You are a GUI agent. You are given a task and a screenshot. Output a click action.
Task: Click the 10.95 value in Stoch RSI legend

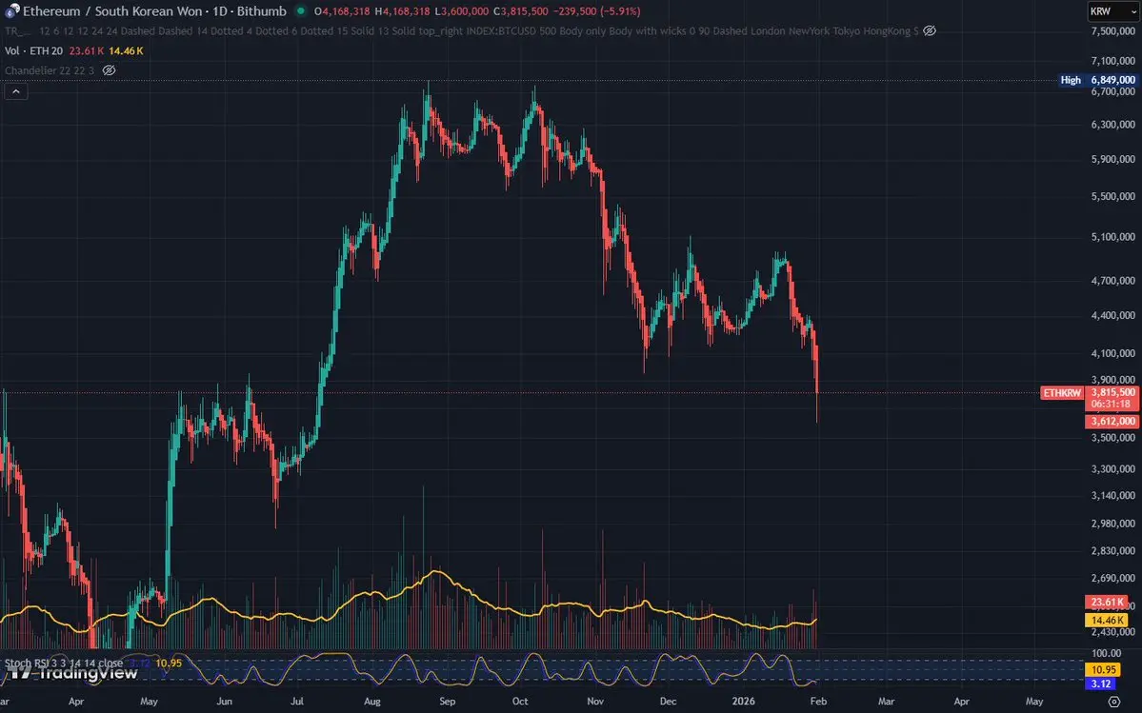click(169, 663)
